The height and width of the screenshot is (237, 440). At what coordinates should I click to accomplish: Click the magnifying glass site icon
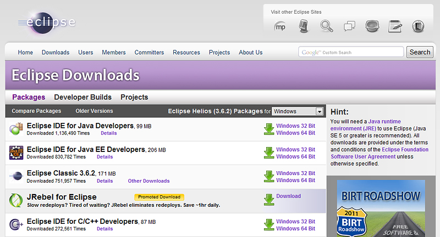tap(326, 26)
